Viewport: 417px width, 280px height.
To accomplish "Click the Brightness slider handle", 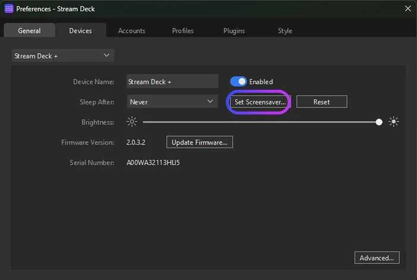I will (379, 122).
